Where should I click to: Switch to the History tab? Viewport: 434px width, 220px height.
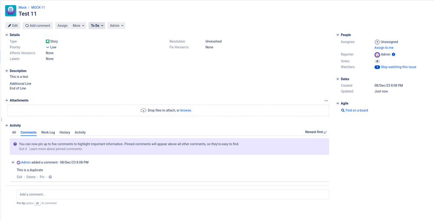(x=65, y=132)
